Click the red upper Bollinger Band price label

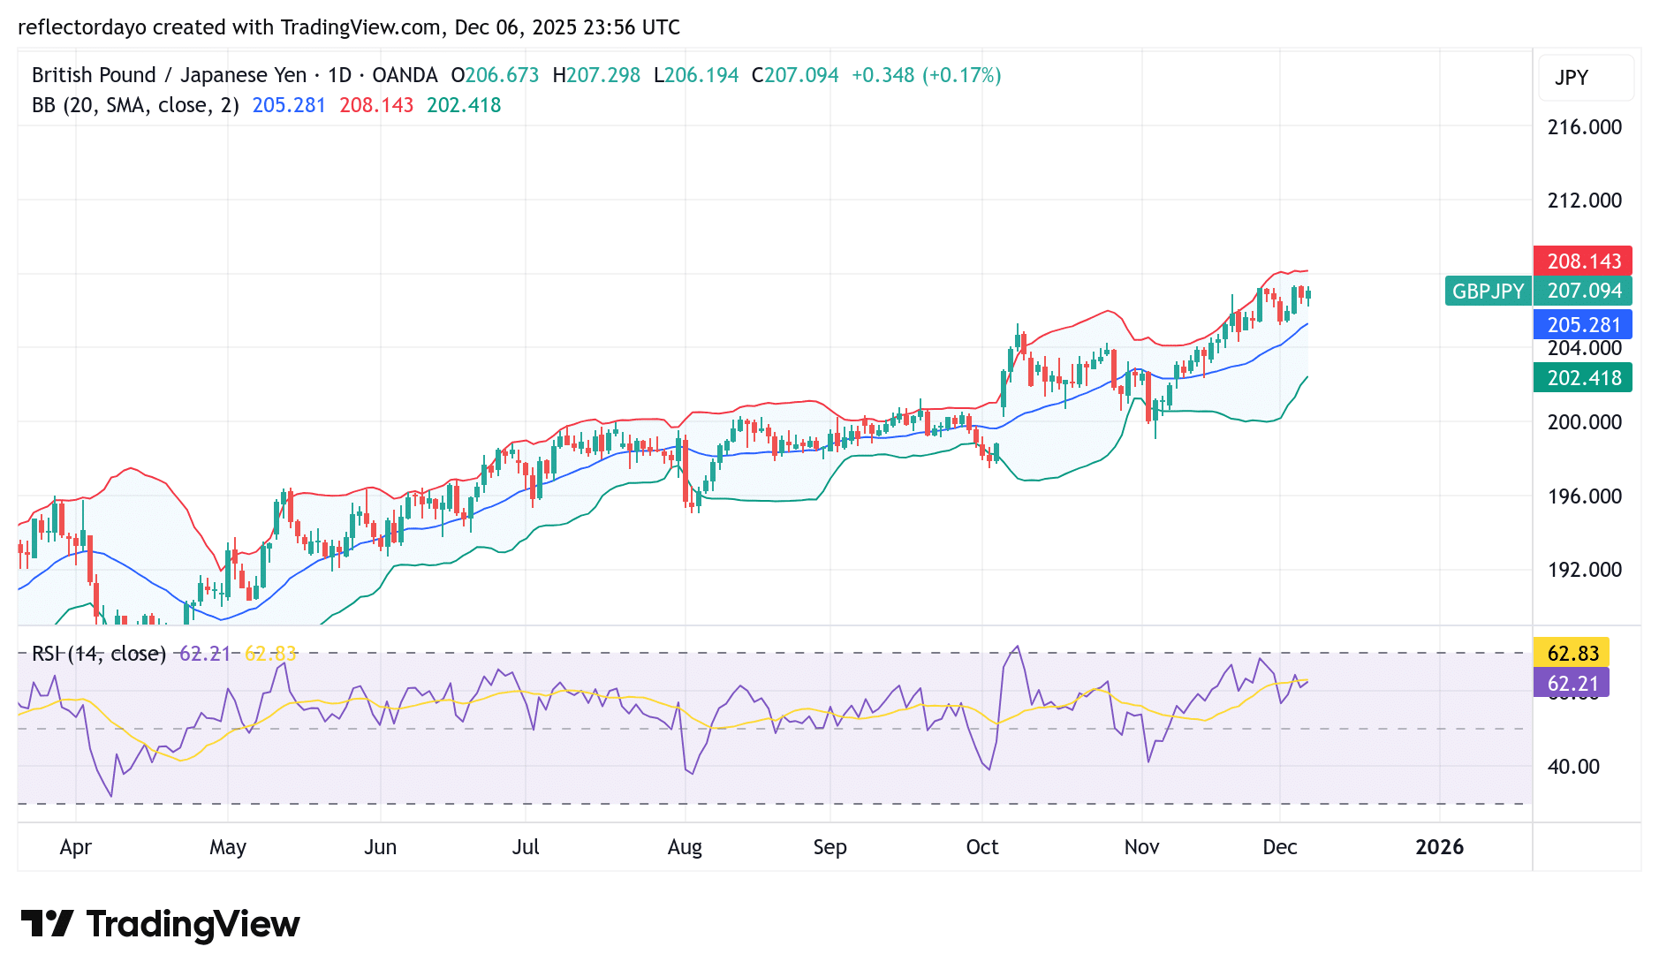point(1581,261)
